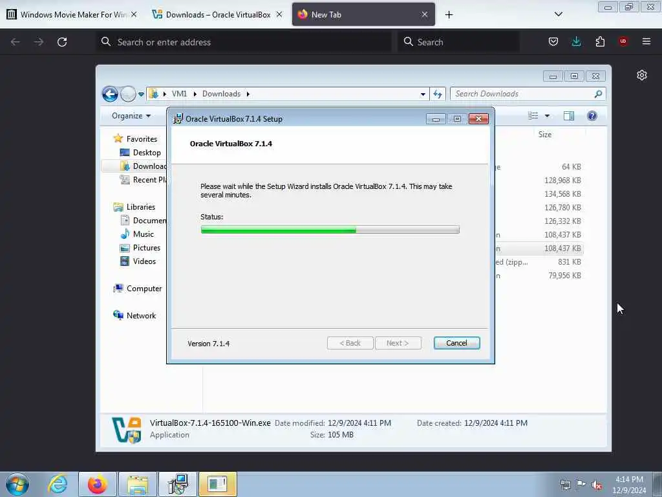Switch to Firefox taskbar icon

pos(97,484)
